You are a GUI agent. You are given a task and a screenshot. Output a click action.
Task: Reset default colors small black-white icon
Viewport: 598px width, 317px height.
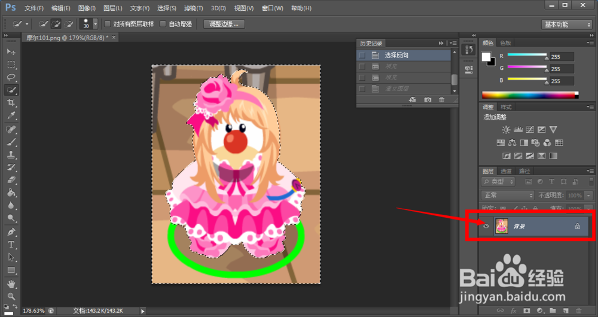(x=7, y=306)
